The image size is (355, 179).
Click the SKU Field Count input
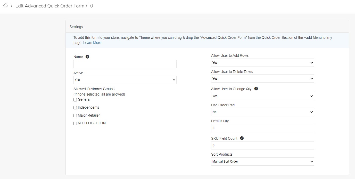coord(262,145)
